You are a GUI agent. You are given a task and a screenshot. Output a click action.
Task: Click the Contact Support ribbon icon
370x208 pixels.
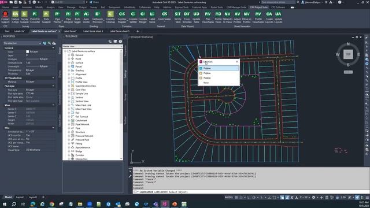(5, 17)
